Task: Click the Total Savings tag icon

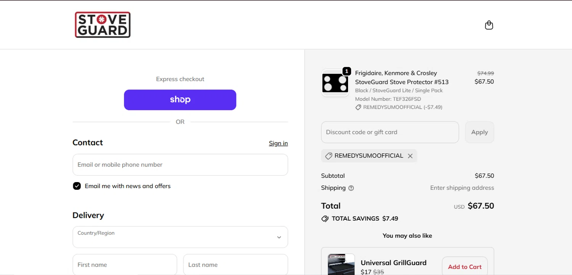Action: [x=325, y=219]
